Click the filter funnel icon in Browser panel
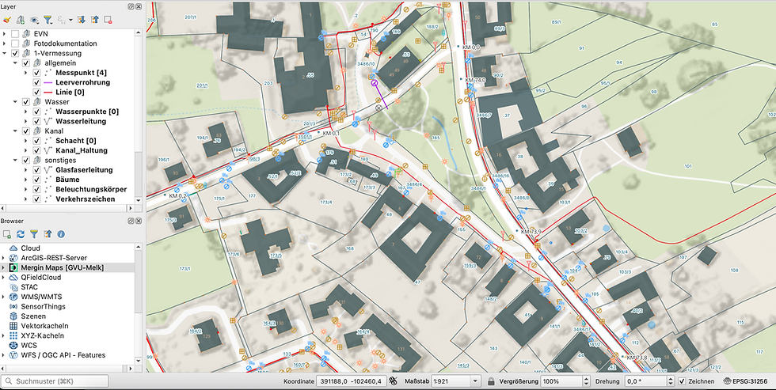Screen dimensions: 776x390 pyautogui.click(x=33, y=234)
